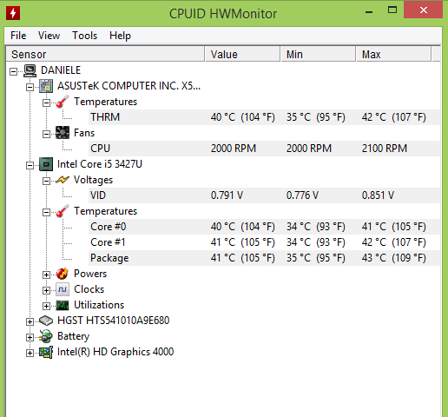Select Intel Core i5 3427U label
This screenshot has width=448, height=417.
tap(100, 164)
